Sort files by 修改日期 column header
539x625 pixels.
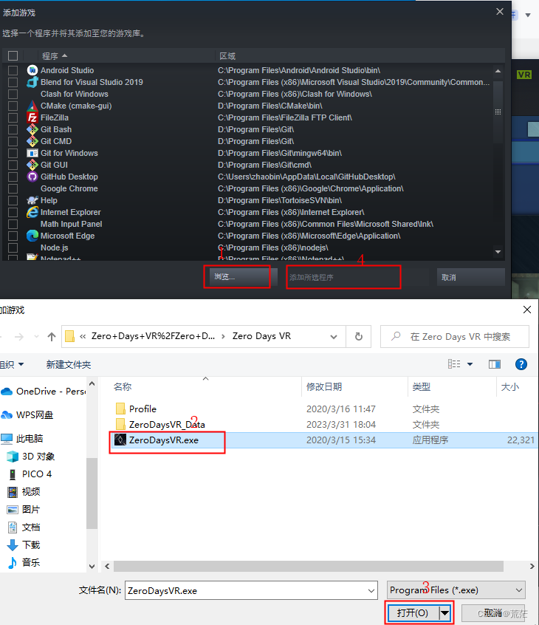click(354, 386)
